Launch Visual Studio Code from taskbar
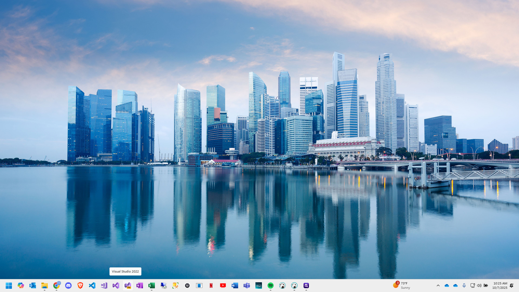The image size is (519, 292). pyautogui.click(x=92, y=286)
